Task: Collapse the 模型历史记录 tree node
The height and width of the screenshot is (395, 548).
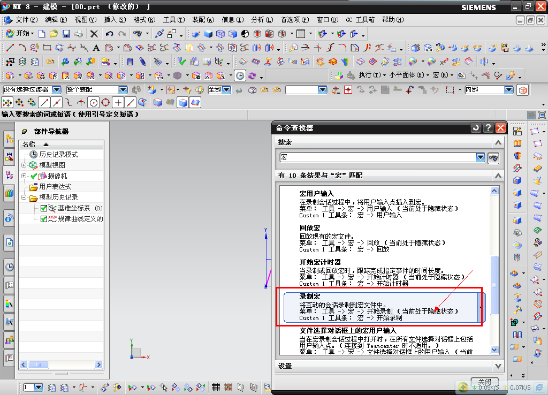Action: click(24, 197)
